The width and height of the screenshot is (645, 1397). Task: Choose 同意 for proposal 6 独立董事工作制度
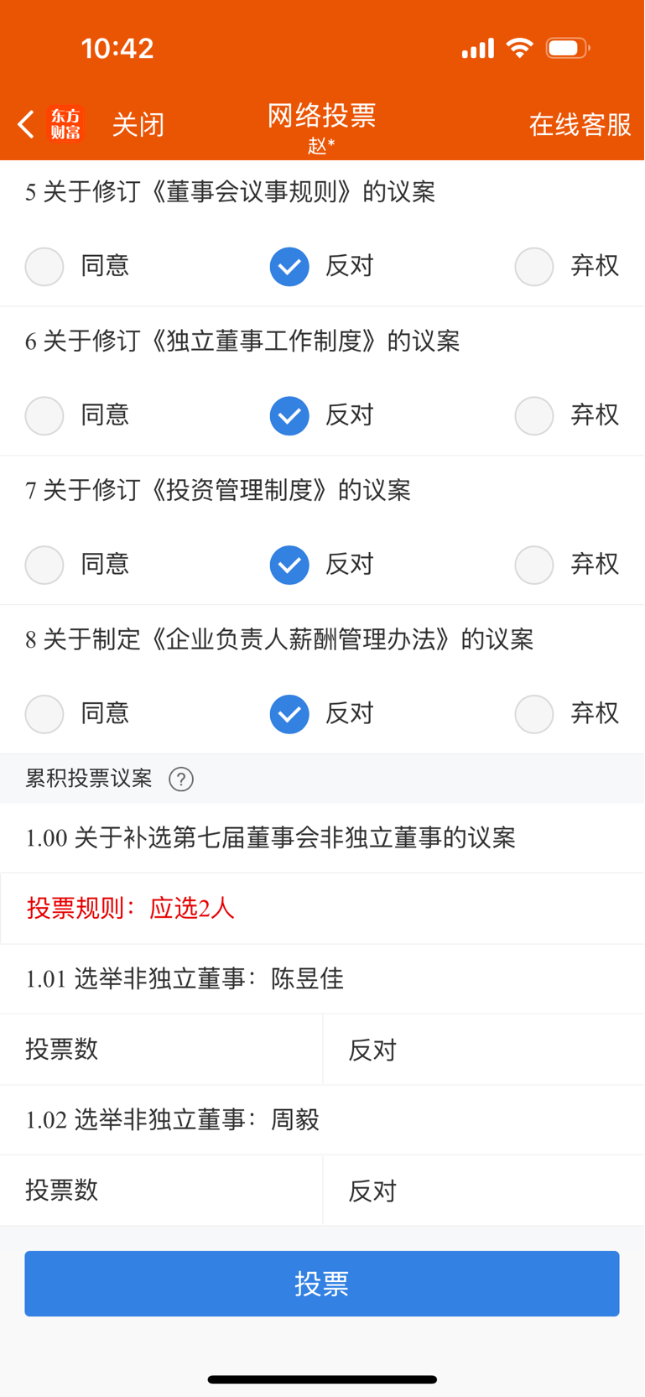tap(44, 416)
